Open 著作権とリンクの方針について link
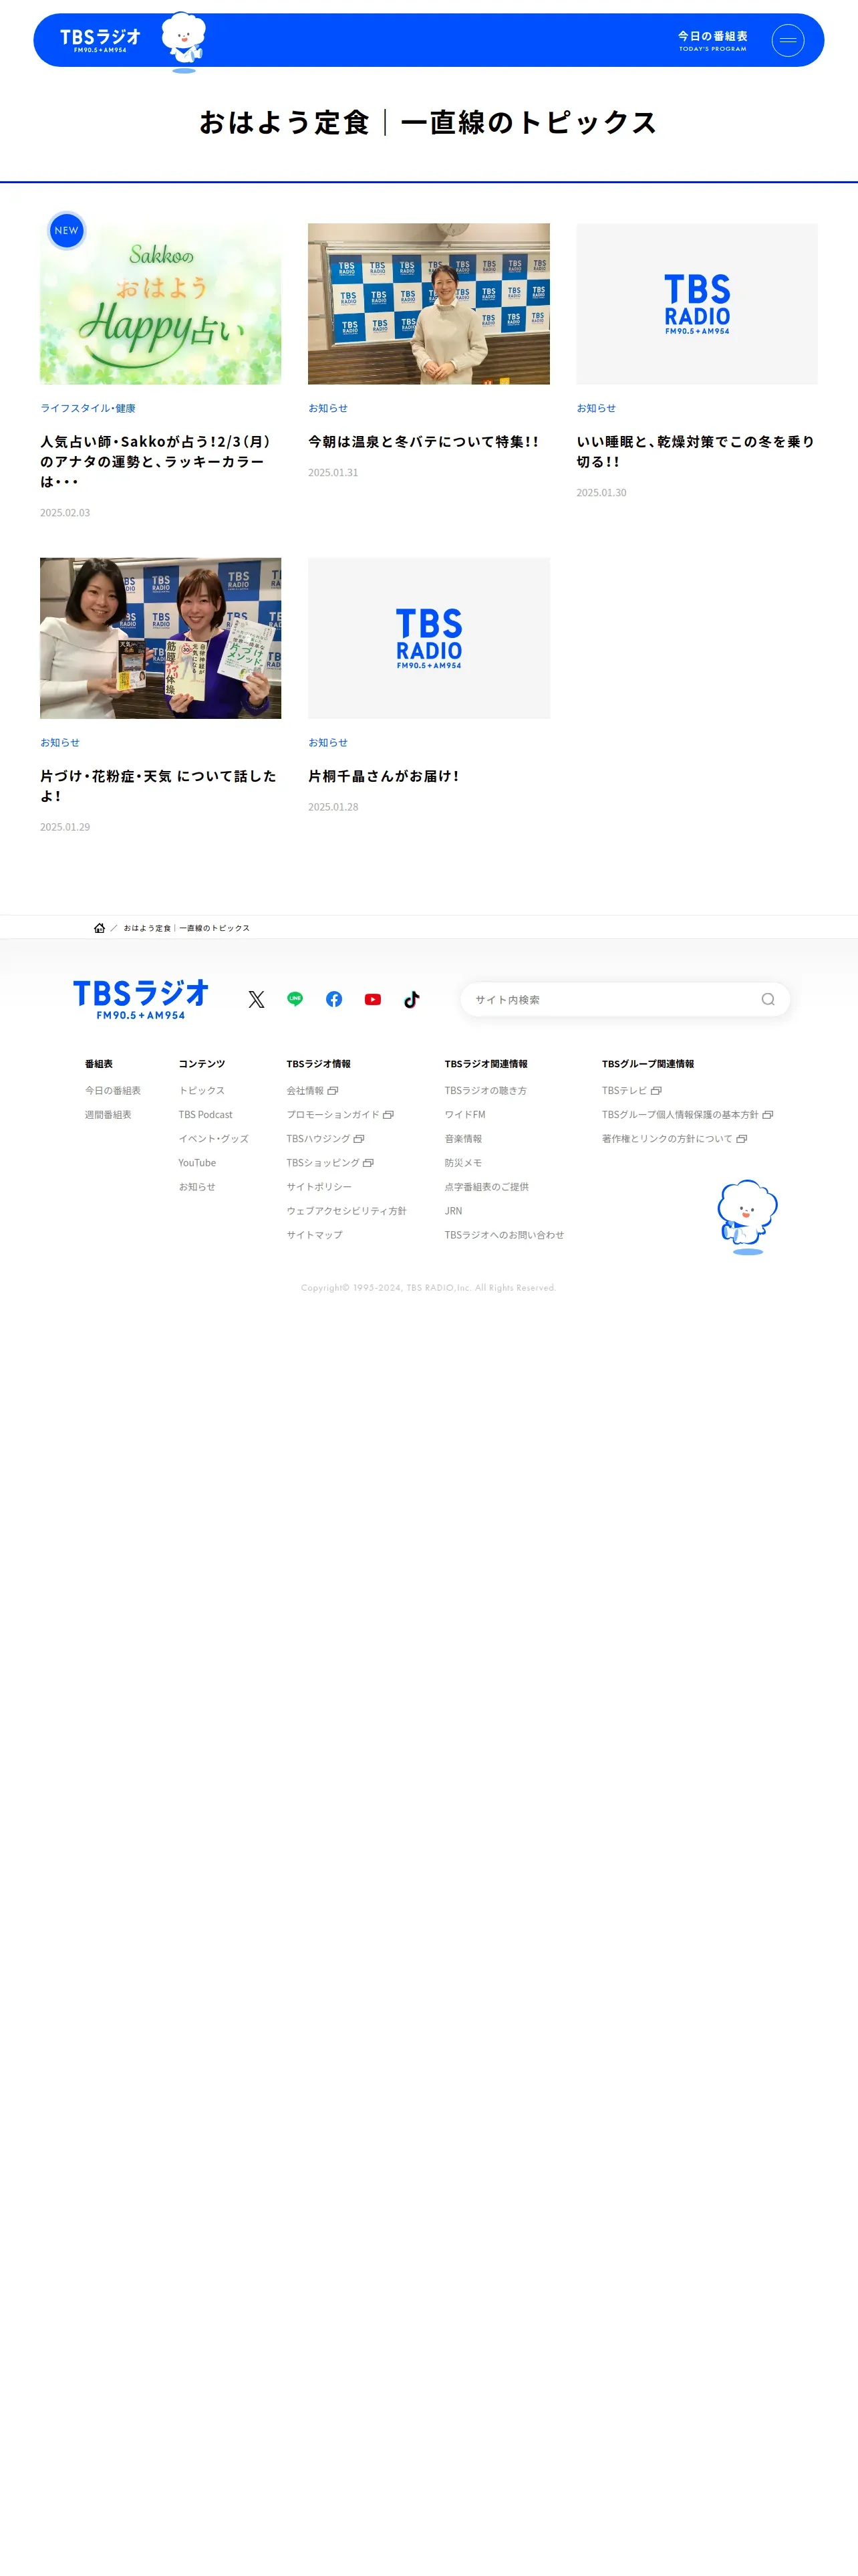The height and width of the screenshot is (2576, 858). 675,1138
